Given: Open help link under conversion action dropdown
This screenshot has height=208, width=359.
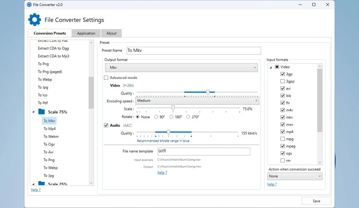Looking at the screenshot, I should tap(272, 184).
